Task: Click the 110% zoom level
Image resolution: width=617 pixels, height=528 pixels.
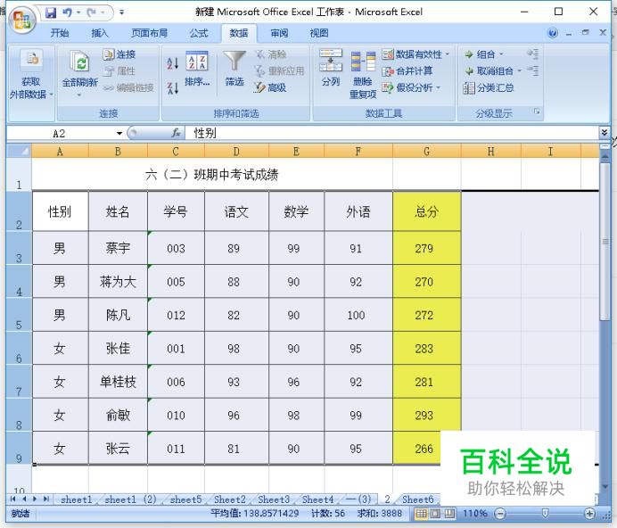Action: (474, 514)
